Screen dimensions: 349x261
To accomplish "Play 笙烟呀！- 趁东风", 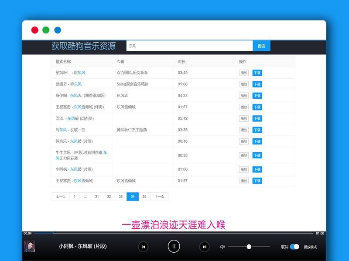I will point(243,73).
